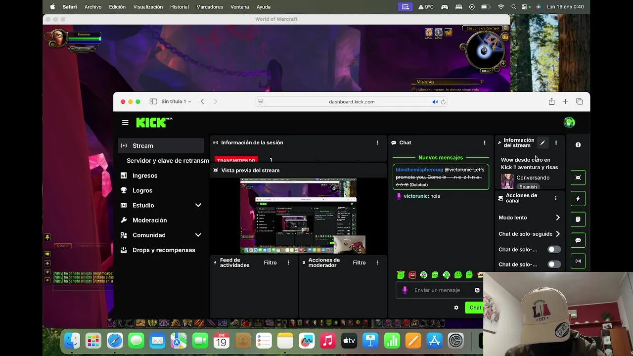
Task: Edit stream info with the pencil icon
Action: [543, 143]
